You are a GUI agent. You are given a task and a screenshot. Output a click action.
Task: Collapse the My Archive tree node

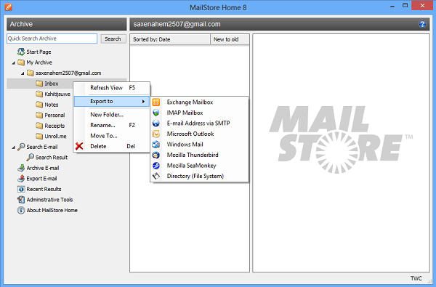pyautogui.click(x=13, y=63)
